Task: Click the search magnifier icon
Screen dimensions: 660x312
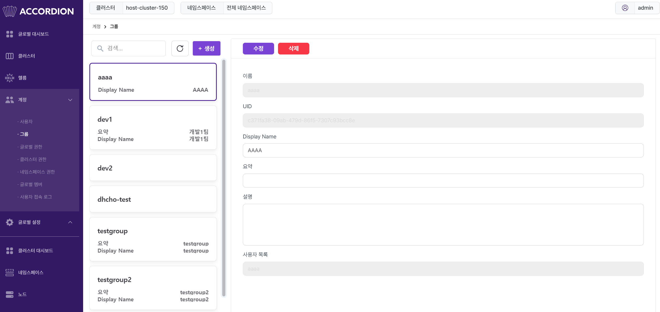Action: tap(100, 48)
